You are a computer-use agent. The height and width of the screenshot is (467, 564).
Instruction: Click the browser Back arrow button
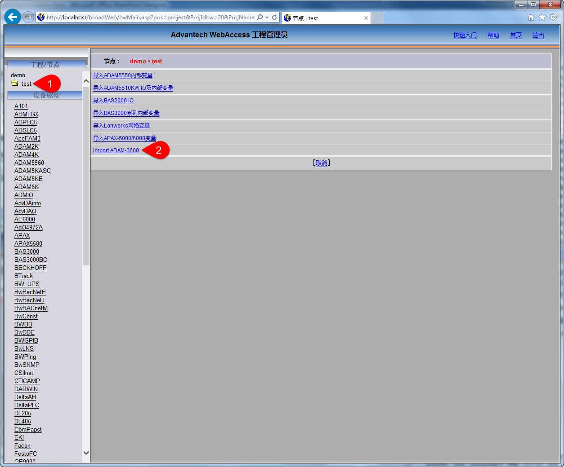point(13,17)
